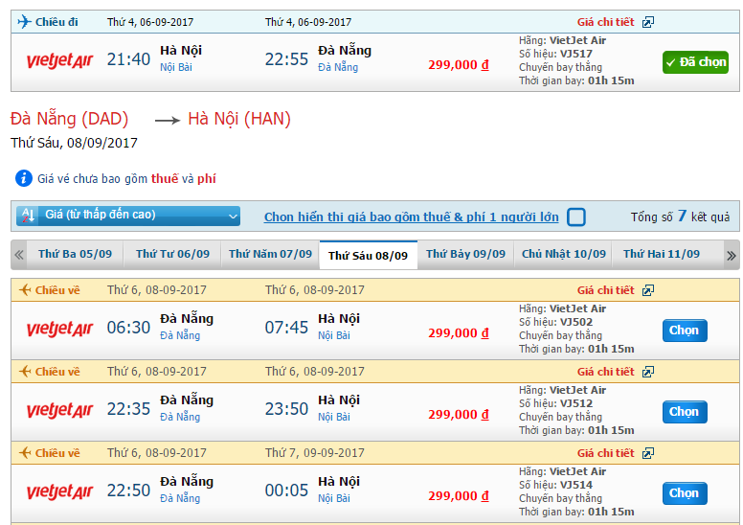Click the blue info icon beside tax note
The width and height of the screenshot is (743, 525).
24,178
